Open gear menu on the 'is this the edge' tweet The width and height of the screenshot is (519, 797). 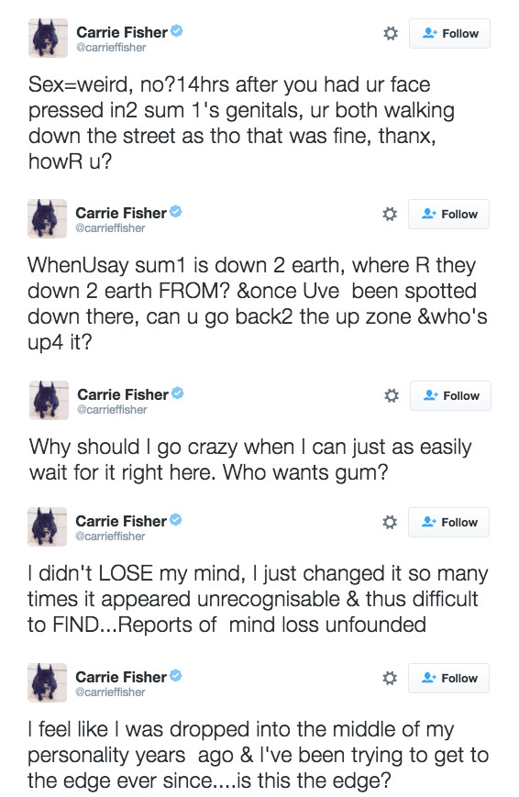coord(390,678)
